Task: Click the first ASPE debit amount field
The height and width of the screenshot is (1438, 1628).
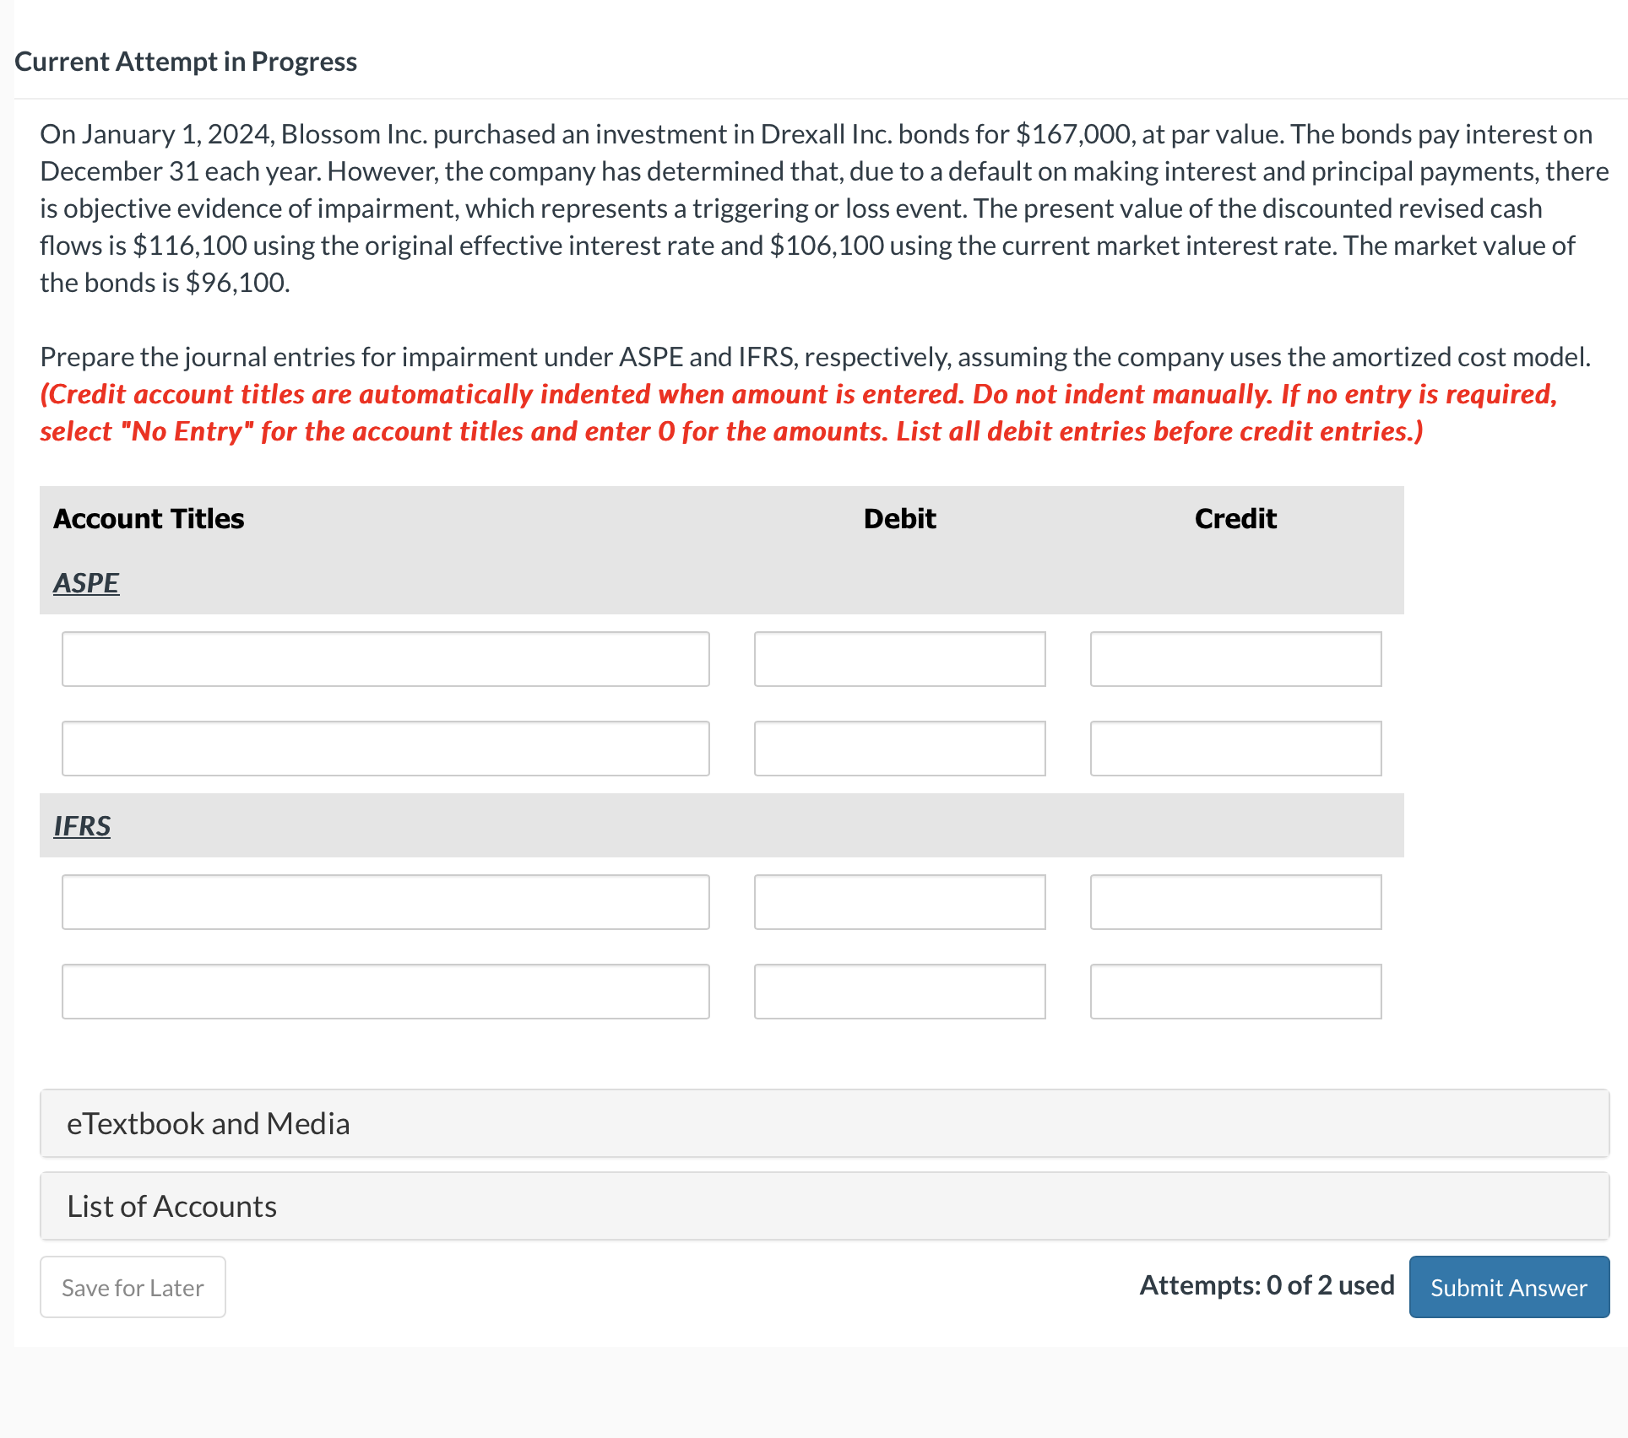Action: [x=899, y=659]
